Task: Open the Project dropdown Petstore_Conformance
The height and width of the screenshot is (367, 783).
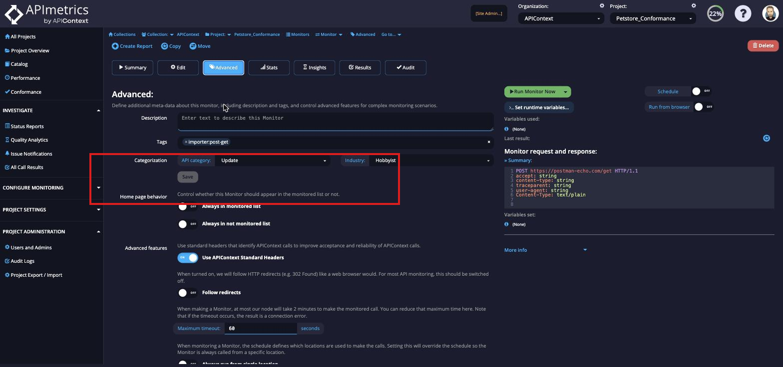Action: tap(653, 18)
